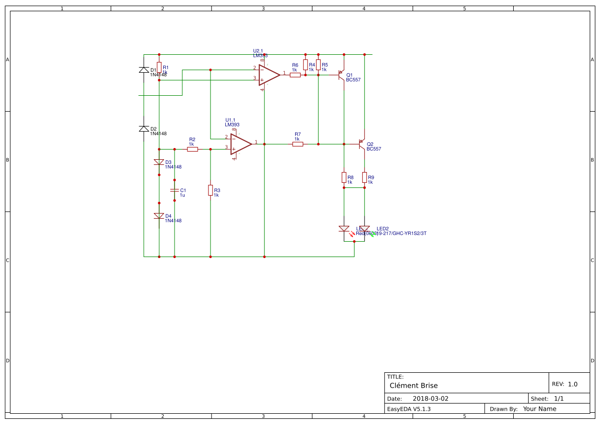The height and width of the screenshot is (424, 601).
Task: Click the Q1 BC557 transistor symbol
Action: [342, 75]
